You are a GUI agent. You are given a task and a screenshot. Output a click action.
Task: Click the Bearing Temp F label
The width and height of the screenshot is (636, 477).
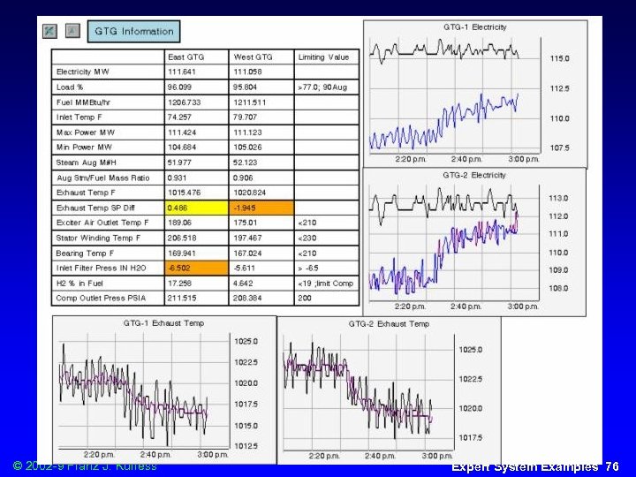(85, 254)
